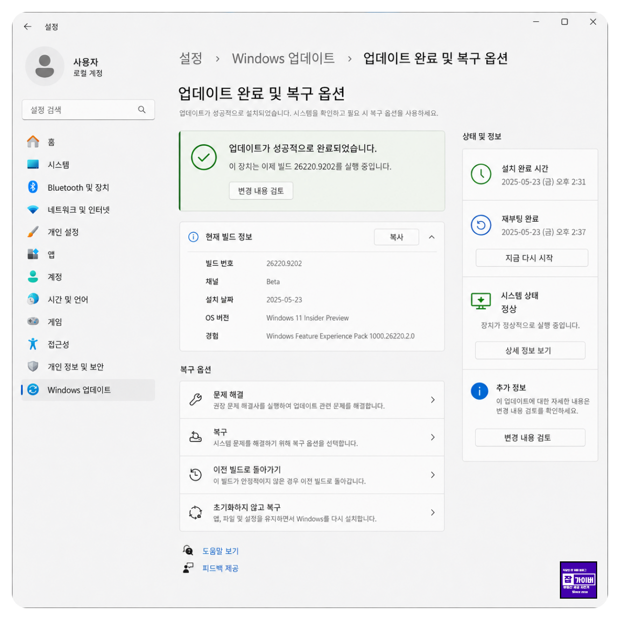Click the 앱 icon in sidebar

coord(33,254)
